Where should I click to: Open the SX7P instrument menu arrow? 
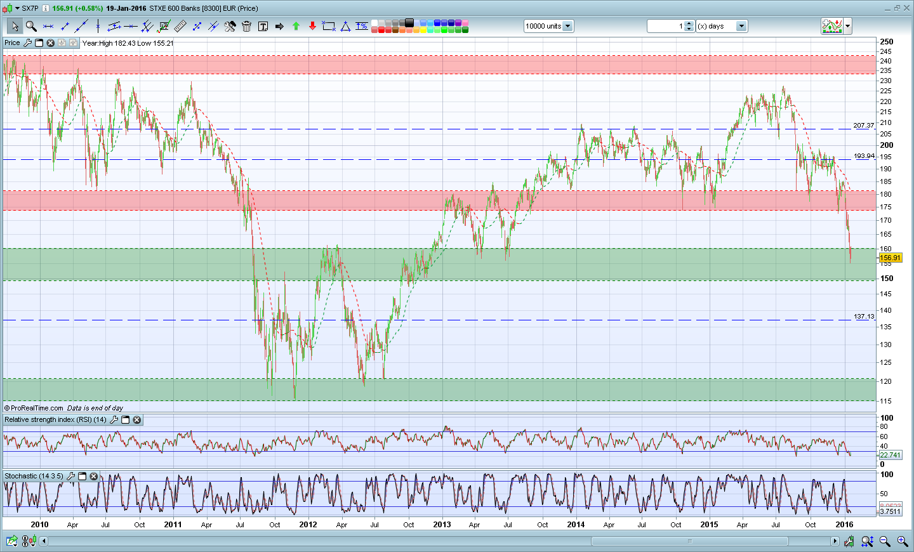17,8
